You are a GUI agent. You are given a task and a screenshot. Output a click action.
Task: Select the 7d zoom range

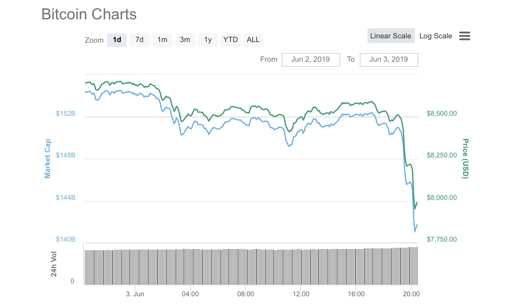pos(139,40)
